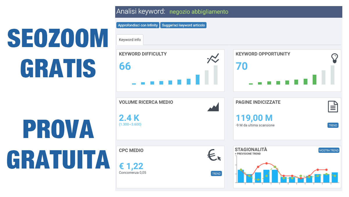The image size is (349, 197).
Task: Click the 119,00 M indexed pages value
Action: [x=254, y=118]
